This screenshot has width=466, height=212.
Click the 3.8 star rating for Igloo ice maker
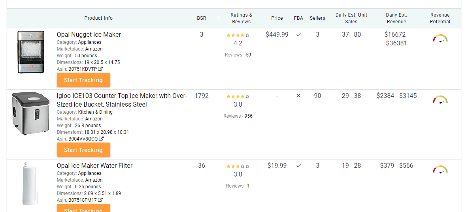tap(238, 96)
